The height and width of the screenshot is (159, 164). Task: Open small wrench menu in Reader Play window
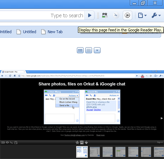point(161,76)
